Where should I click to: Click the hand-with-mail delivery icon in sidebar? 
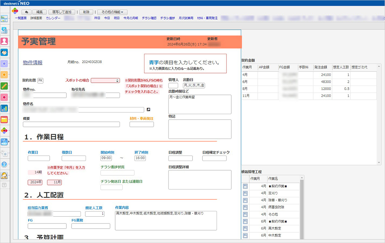[x=5, y=52]
